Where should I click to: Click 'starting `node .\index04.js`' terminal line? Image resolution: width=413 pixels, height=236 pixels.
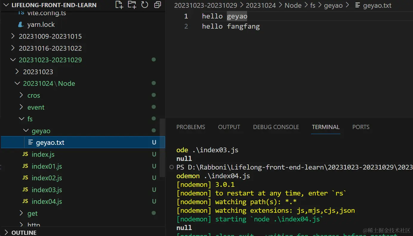(x=250, y=219)
